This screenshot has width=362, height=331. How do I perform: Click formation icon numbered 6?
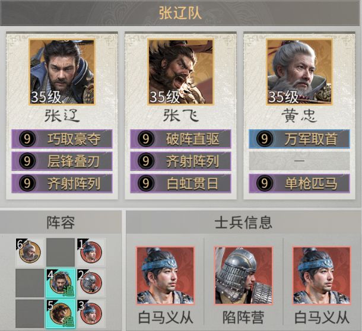click(x=29, y=252)
